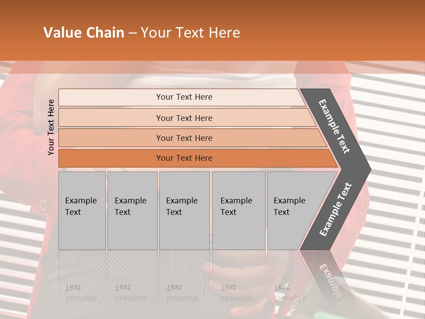
Task: Click the second horizontal "Your Text Here" bar
Action: coord(184,118)
